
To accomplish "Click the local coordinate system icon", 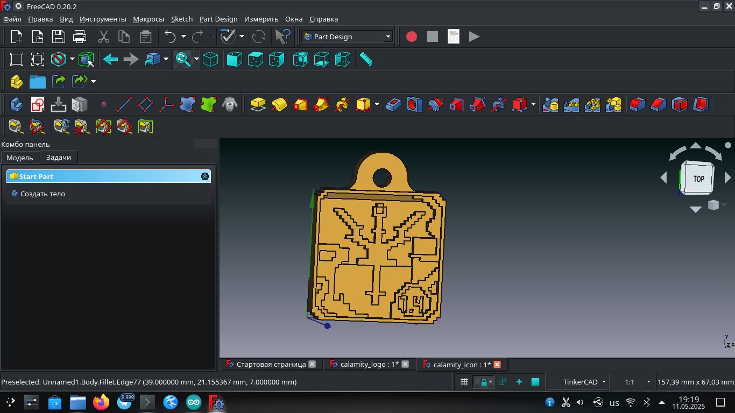I will tap(167, 104).
